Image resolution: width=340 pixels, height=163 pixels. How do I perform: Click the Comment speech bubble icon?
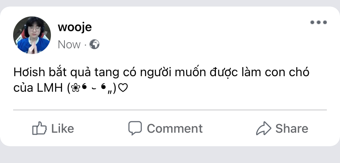[x=135, y=128]
